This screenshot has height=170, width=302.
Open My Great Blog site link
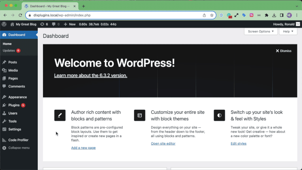[x=23, y=24]
